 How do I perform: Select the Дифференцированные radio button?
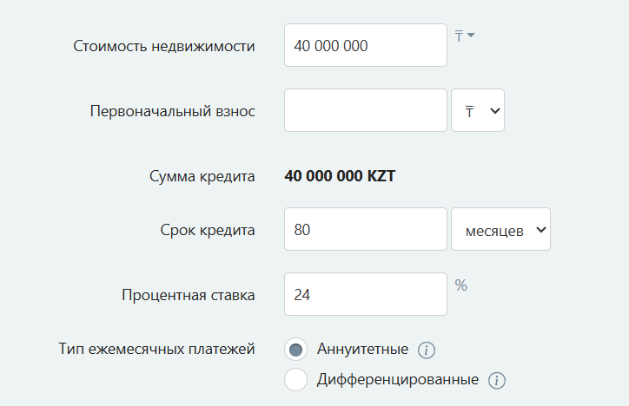(x=296, y=379)
